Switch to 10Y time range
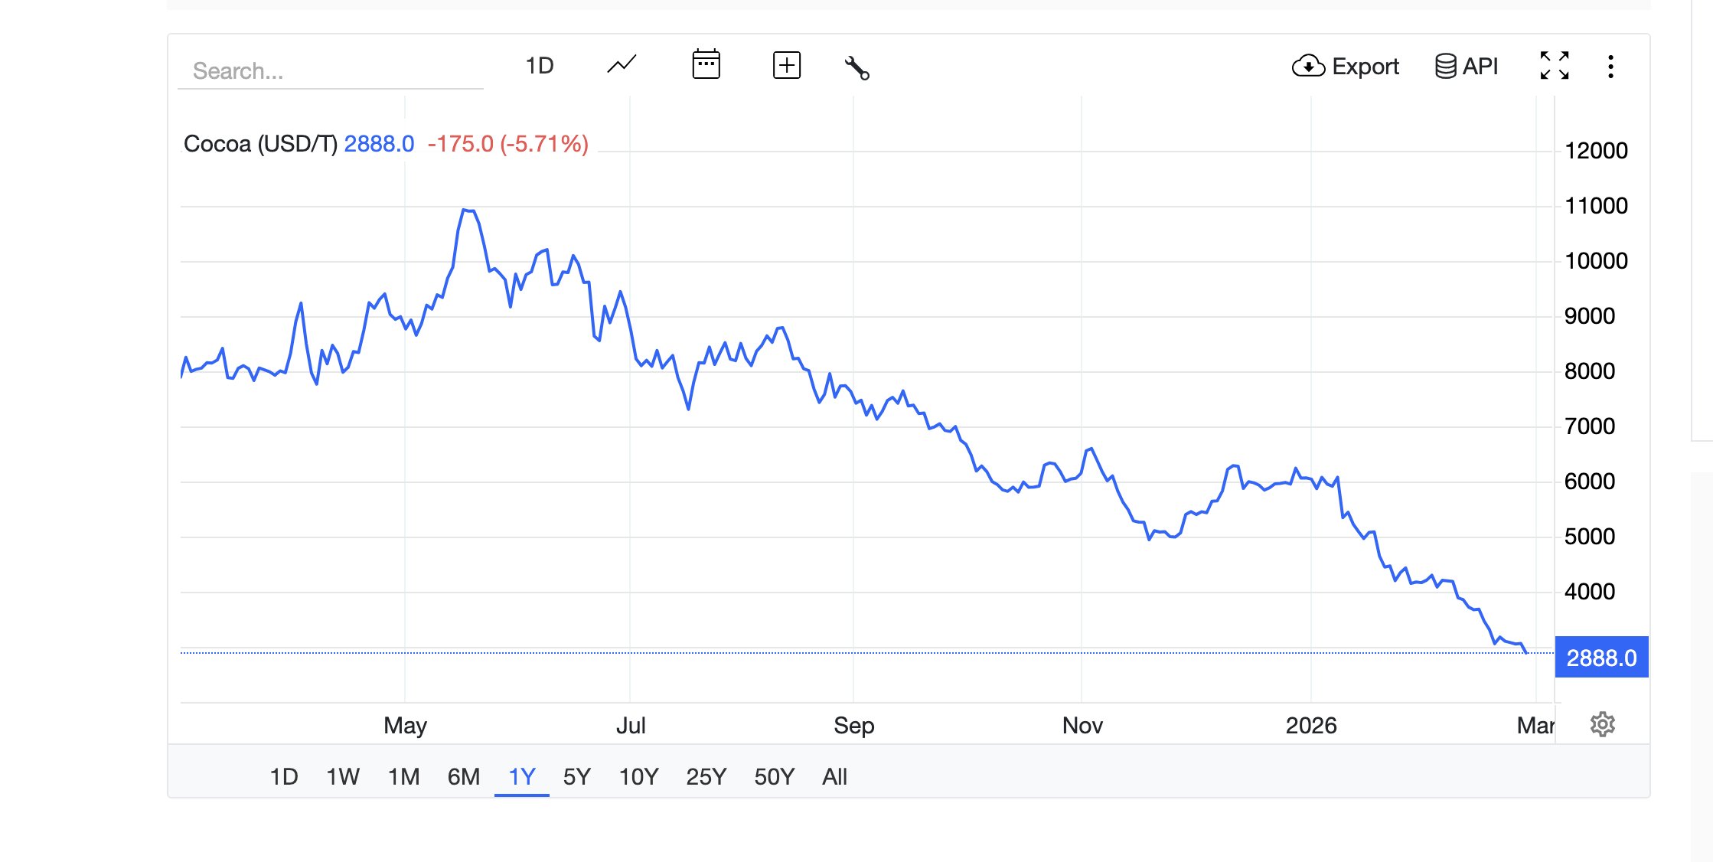Image resolution: width=1713 pixels, height=862 pixels. click(638, 777)
